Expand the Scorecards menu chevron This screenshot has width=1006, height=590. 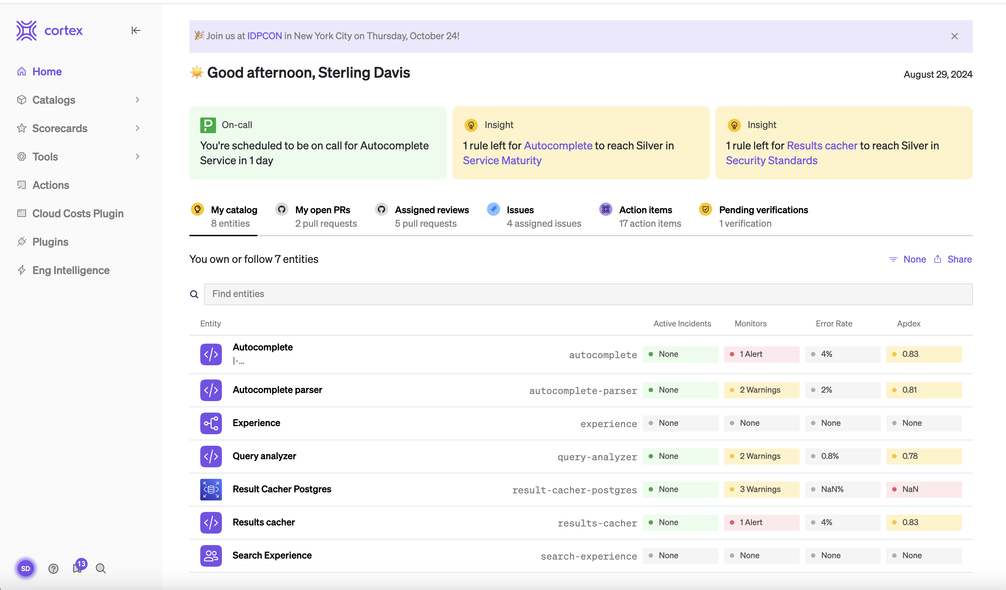(137, 128)
